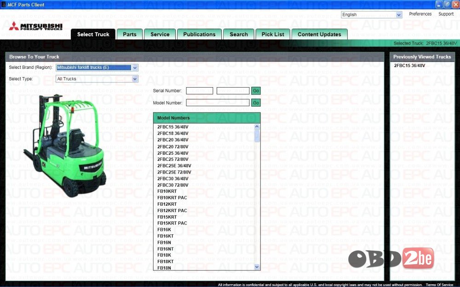Image resolution: width=460 pixels, height=287 pixels.
Task: Expand the Select Brand (Region) dropdown
Action: click(x=97, y=68)
